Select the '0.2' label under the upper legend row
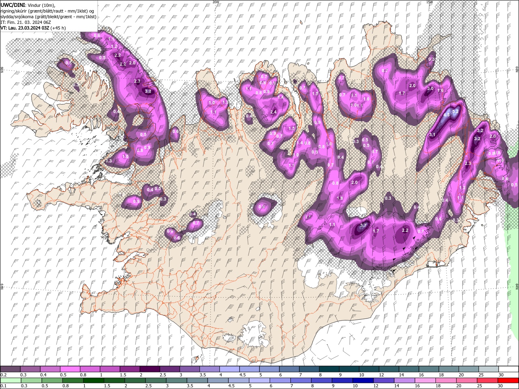519x389 pixels. coord(3,375)
